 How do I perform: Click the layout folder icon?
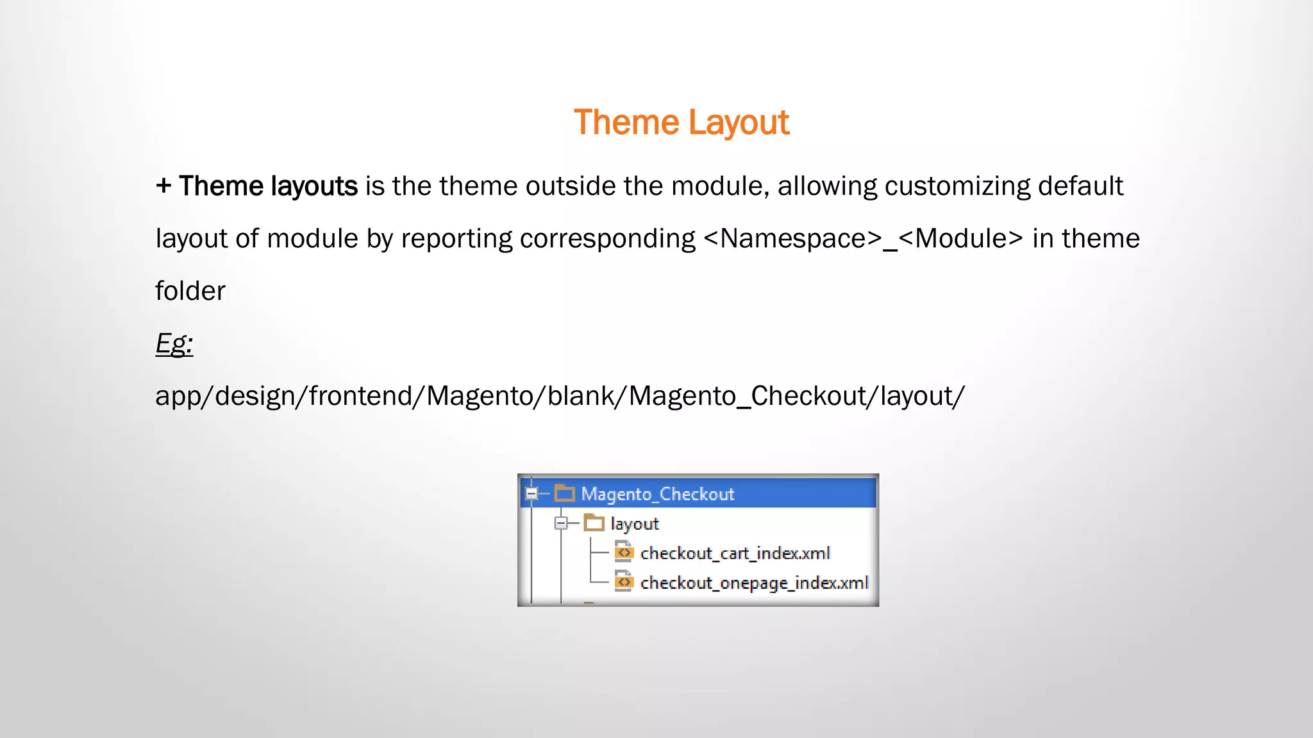coord(594,523)
